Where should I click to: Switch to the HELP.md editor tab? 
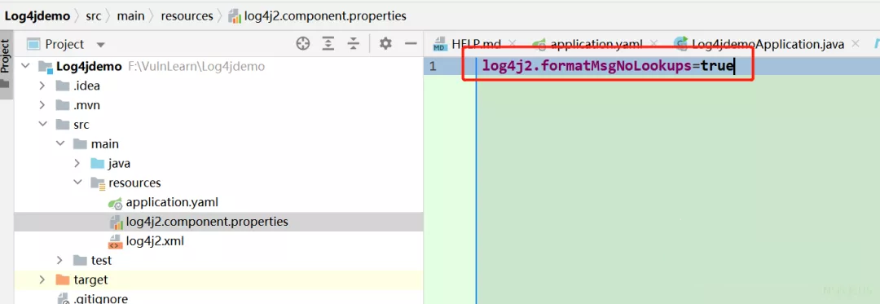pyautogui.click(x=476, y=44)
